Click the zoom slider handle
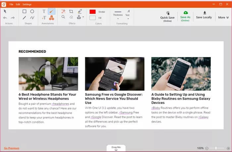Viewport: 232px width, 152px height. tap(216, 148)
